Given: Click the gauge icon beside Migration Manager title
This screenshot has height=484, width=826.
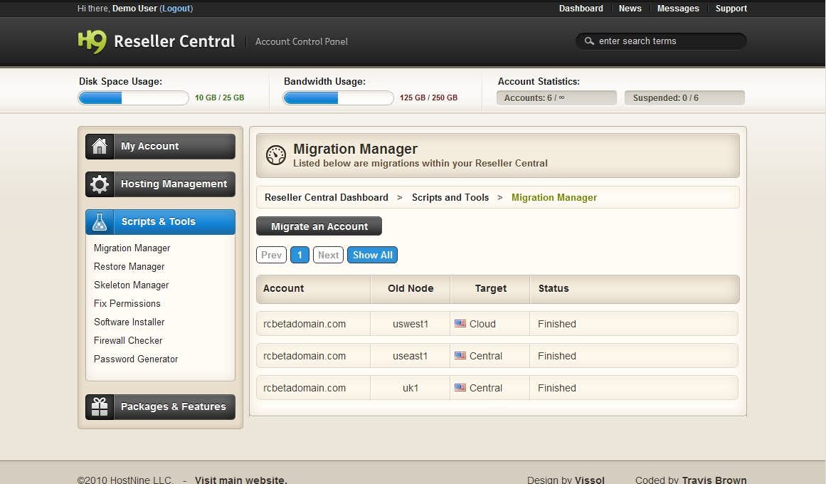Looking at the screenshot, I should [x=275, y=155].
